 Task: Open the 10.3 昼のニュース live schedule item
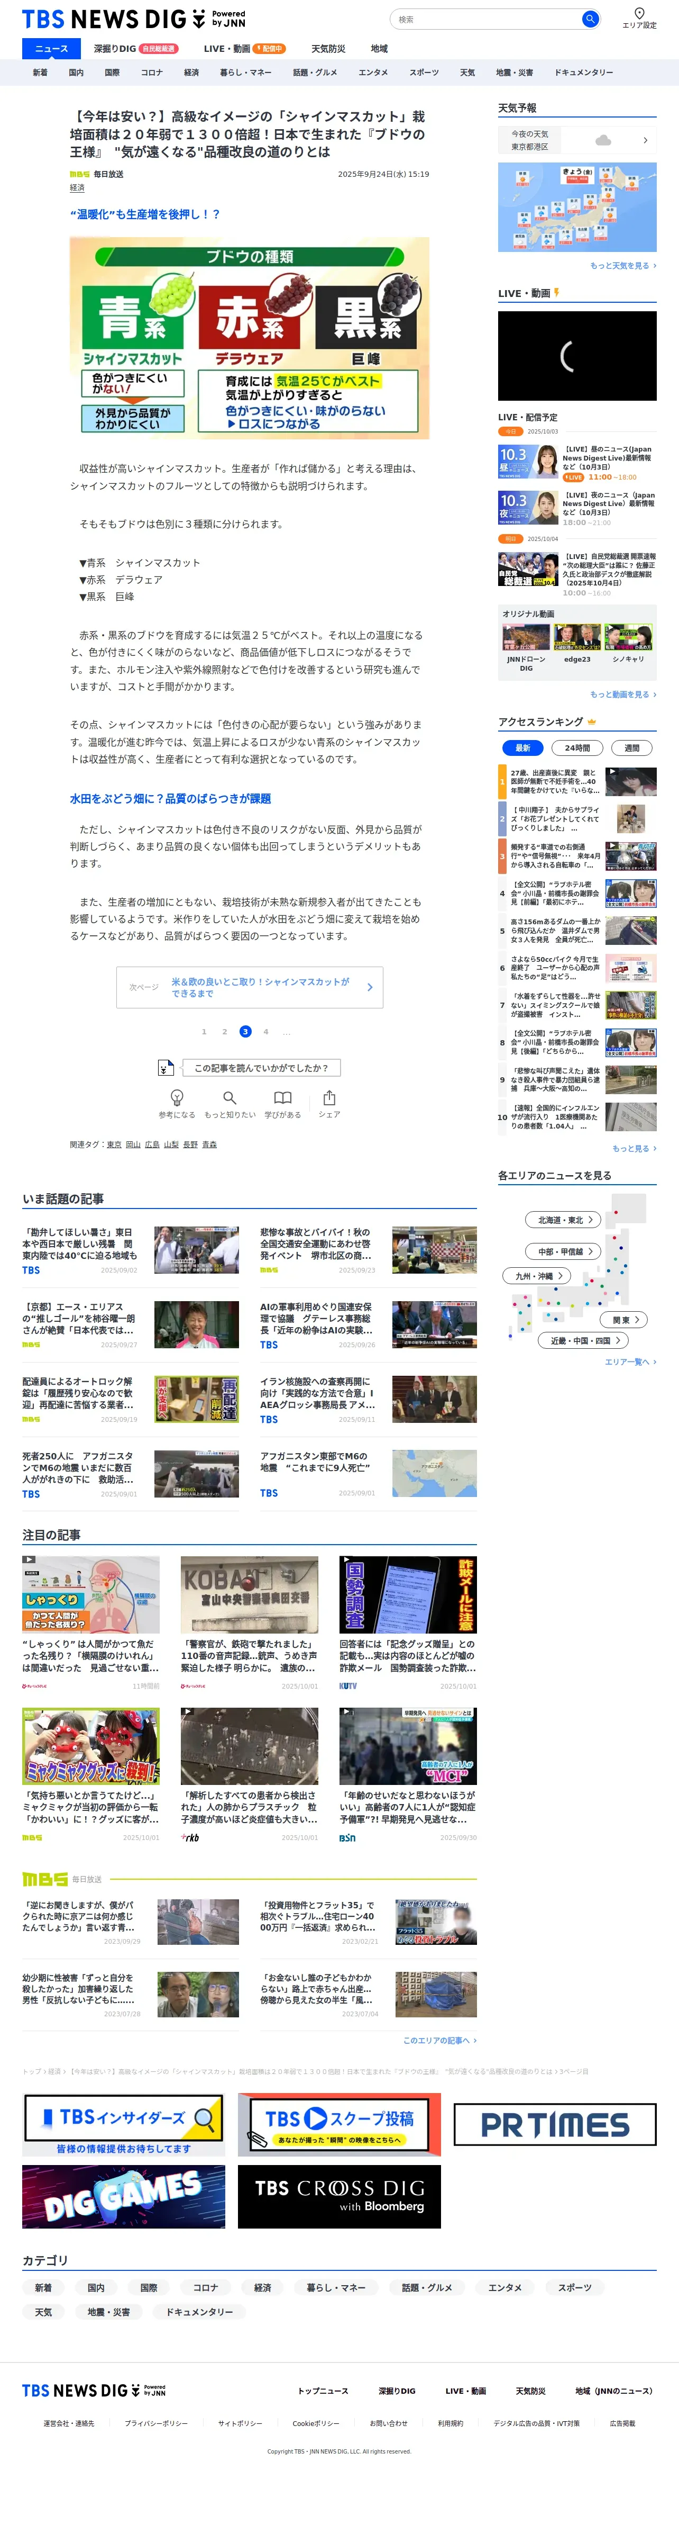point(577,463)
